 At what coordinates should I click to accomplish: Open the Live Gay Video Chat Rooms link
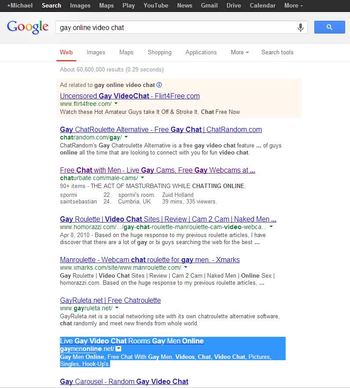(x=132, y=341)
